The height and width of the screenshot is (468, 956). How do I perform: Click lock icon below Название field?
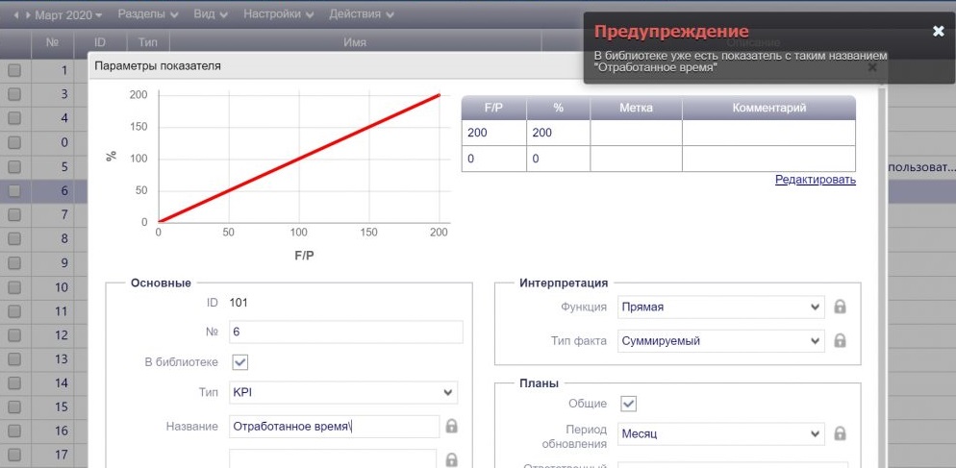pyautogui.click(x=452, y=460)
